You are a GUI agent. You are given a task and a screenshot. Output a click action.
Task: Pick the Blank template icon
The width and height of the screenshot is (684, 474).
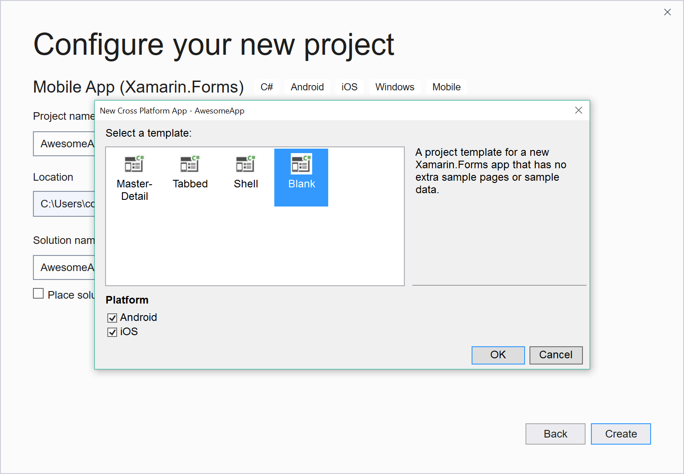coord(301,164)
